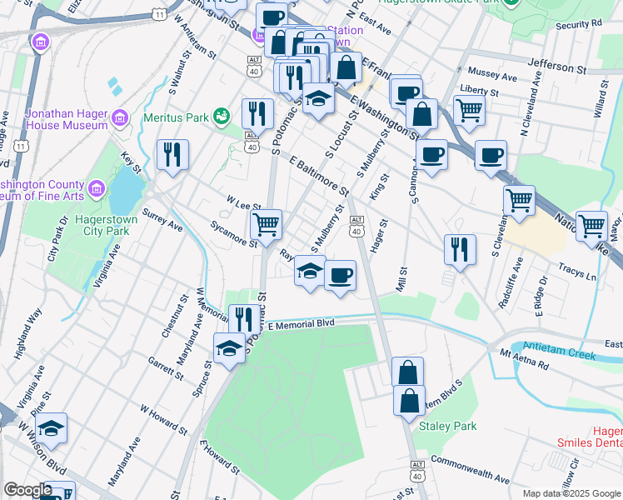Click the Hagerstown City Park label
This screenshot has height=500, width=623.
pos(106,225)
